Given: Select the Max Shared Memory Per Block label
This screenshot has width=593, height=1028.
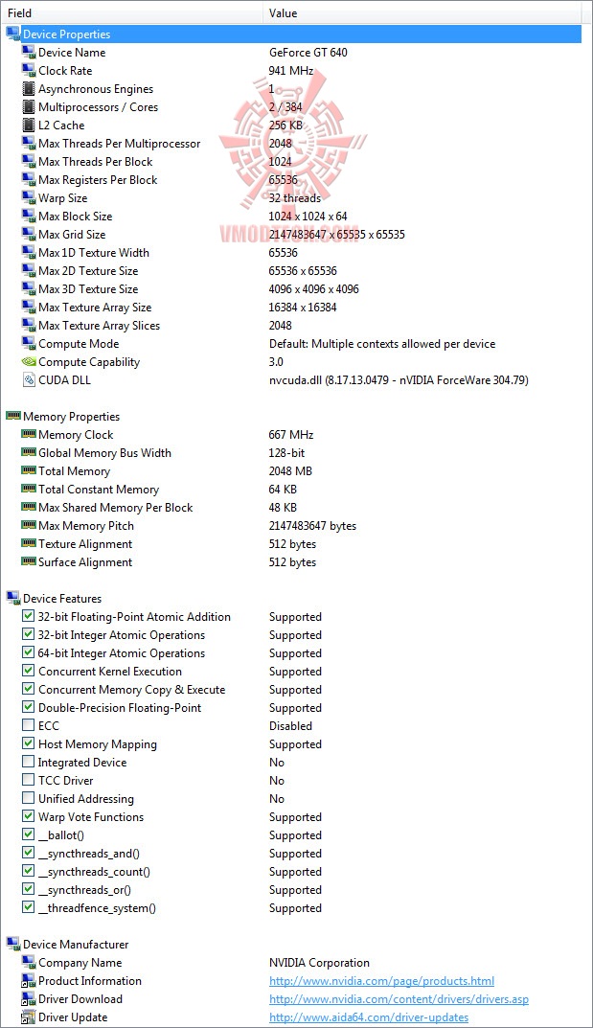Looking at the screenshot, I should click(x=116, y=508).
